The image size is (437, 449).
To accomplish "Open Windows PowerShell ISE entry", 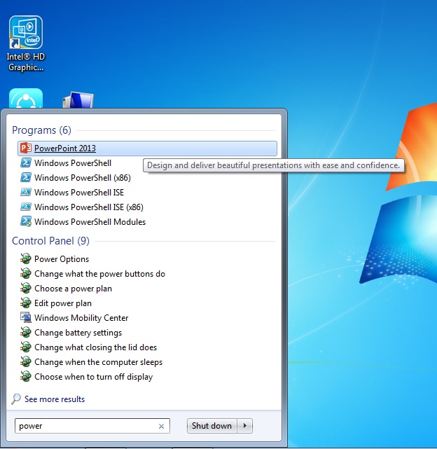I will (x=79, y=193).
